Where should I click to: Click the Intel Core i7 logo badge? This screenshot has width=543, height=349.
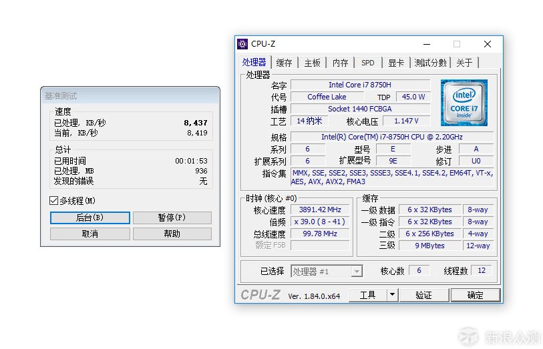(x=464, y=103)
